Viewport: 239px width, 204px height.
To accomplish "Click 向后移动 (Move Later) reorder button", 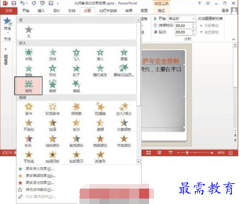I will click(x=209, y=32).
